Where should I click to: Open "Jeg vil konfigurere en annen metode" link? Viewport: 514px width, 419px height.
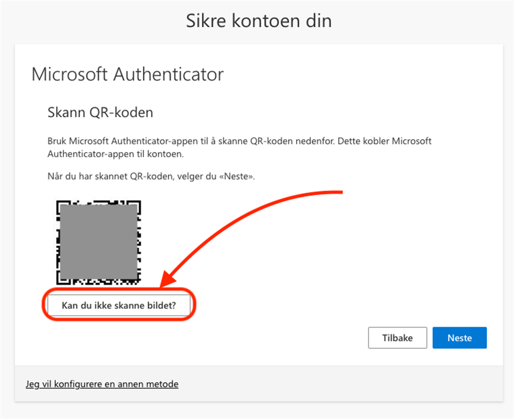point(102,384)
